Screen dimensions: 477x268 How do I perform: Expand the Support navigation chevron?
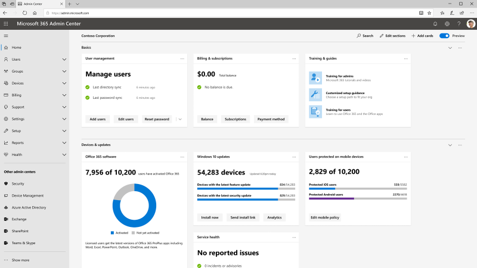[x=64, y=107]
